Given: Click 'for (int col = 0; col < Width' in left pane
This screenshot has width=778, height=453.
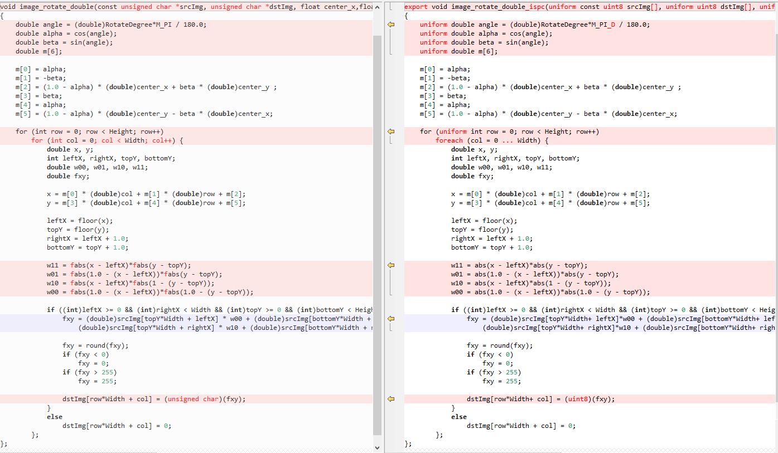Looking at the screenshot, I should (107, 140).
